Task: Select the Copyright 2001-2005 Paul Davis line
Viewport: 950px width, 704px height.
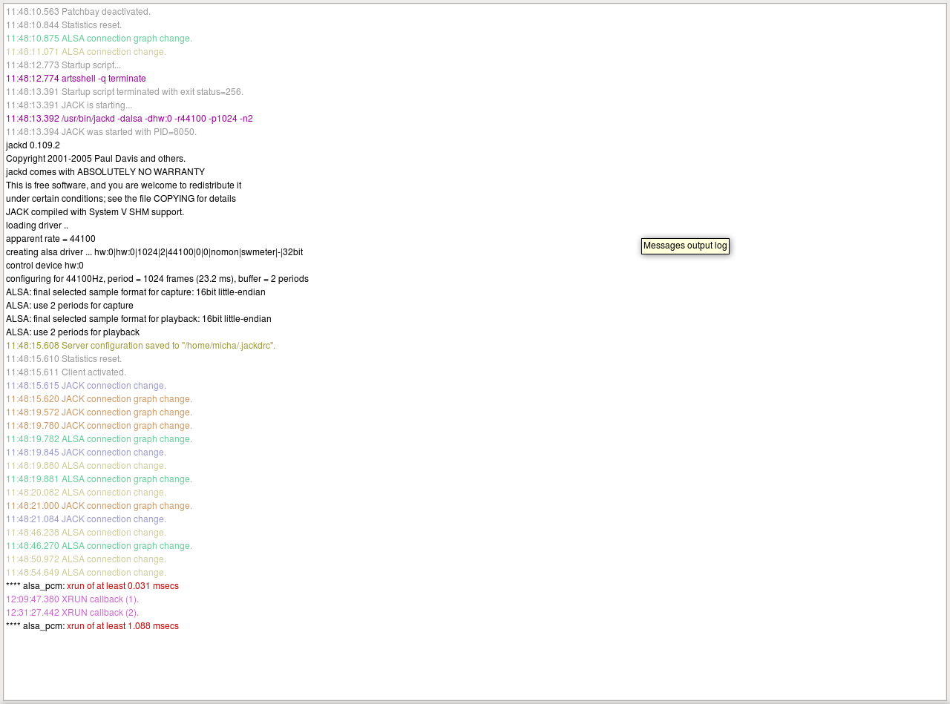Action: pos(96,159)
